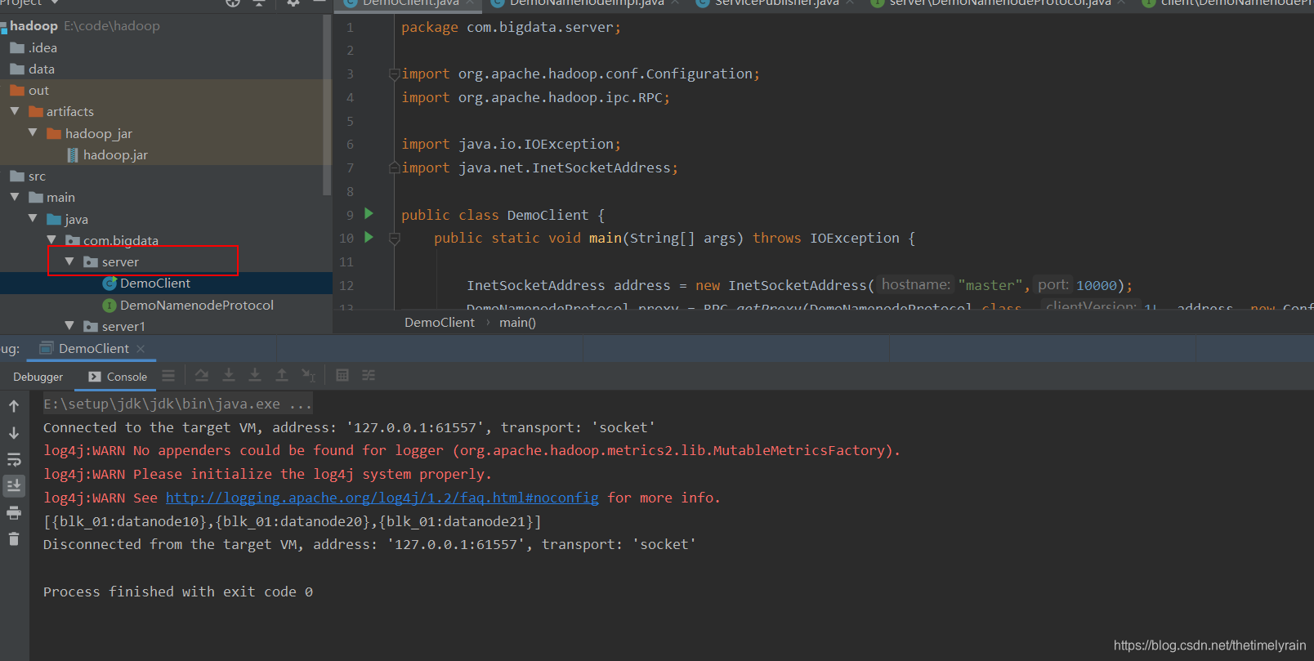Open the debug layout settings icon
Viewport: 1314px width, 661px height.
[168, 376]
